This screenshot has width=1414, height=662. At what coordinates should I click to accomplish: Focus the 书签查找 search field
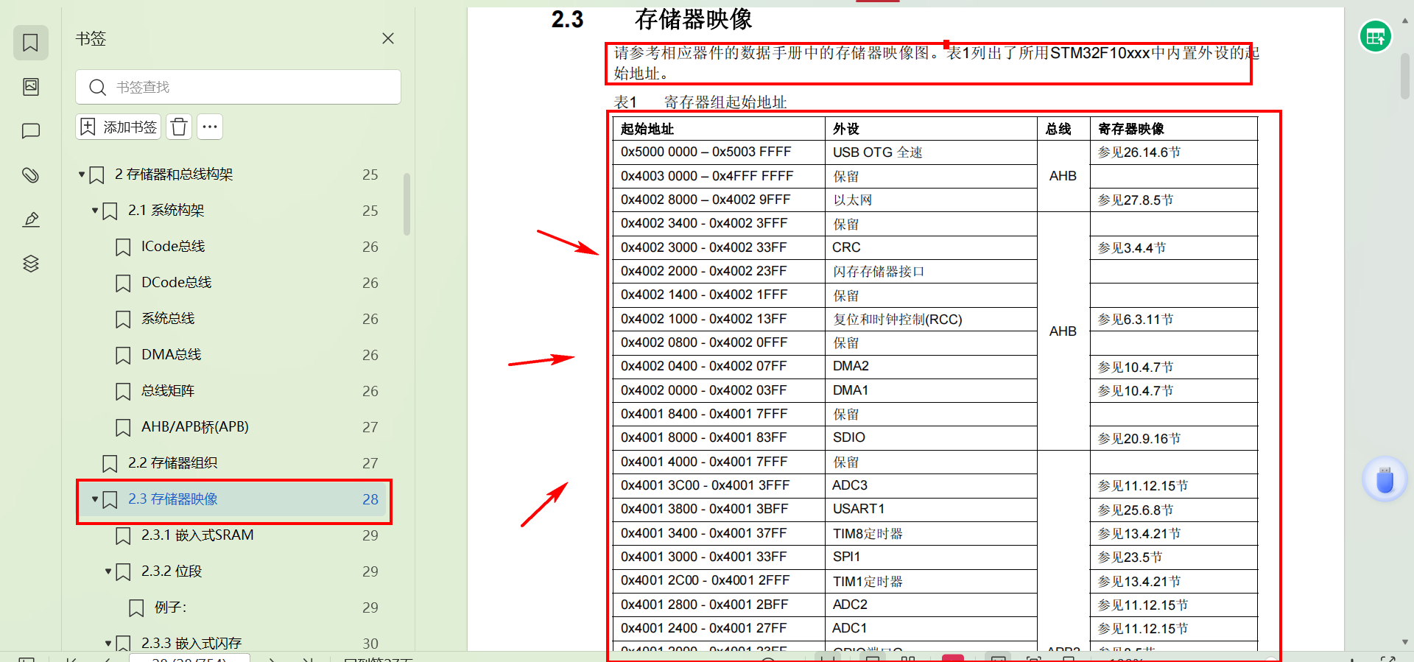point(238,87)
